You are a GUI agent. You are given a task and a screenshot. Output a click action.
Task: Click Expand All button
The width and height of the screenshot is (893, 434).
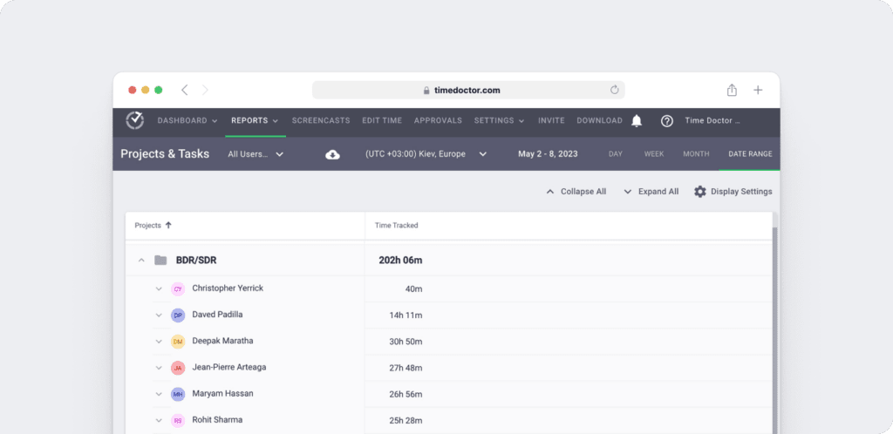(651, 192)
